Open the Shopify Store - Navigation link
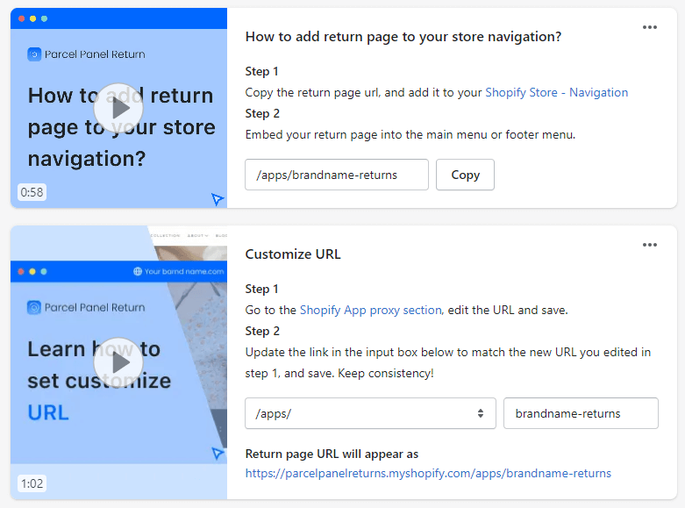This screenshot has width=685, height=508. 557,93
